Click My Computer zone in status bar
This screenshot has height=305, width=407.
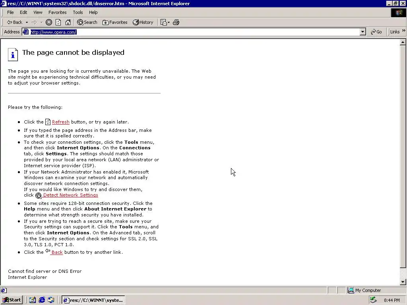(x=364, y=290)
